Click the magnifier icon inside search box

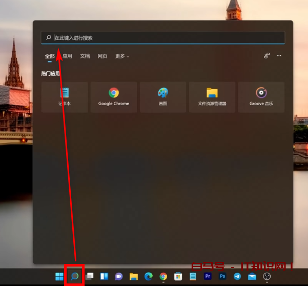[x=49, y=37]
